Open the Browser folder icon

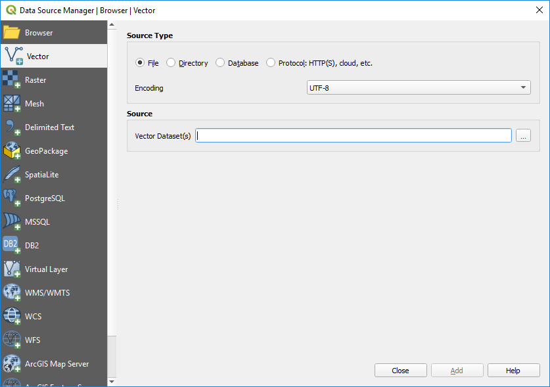(12, 32)
